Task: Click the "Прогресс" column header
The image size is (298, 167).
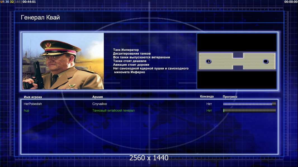Action: pyautogui.click(x=230, y=97)
